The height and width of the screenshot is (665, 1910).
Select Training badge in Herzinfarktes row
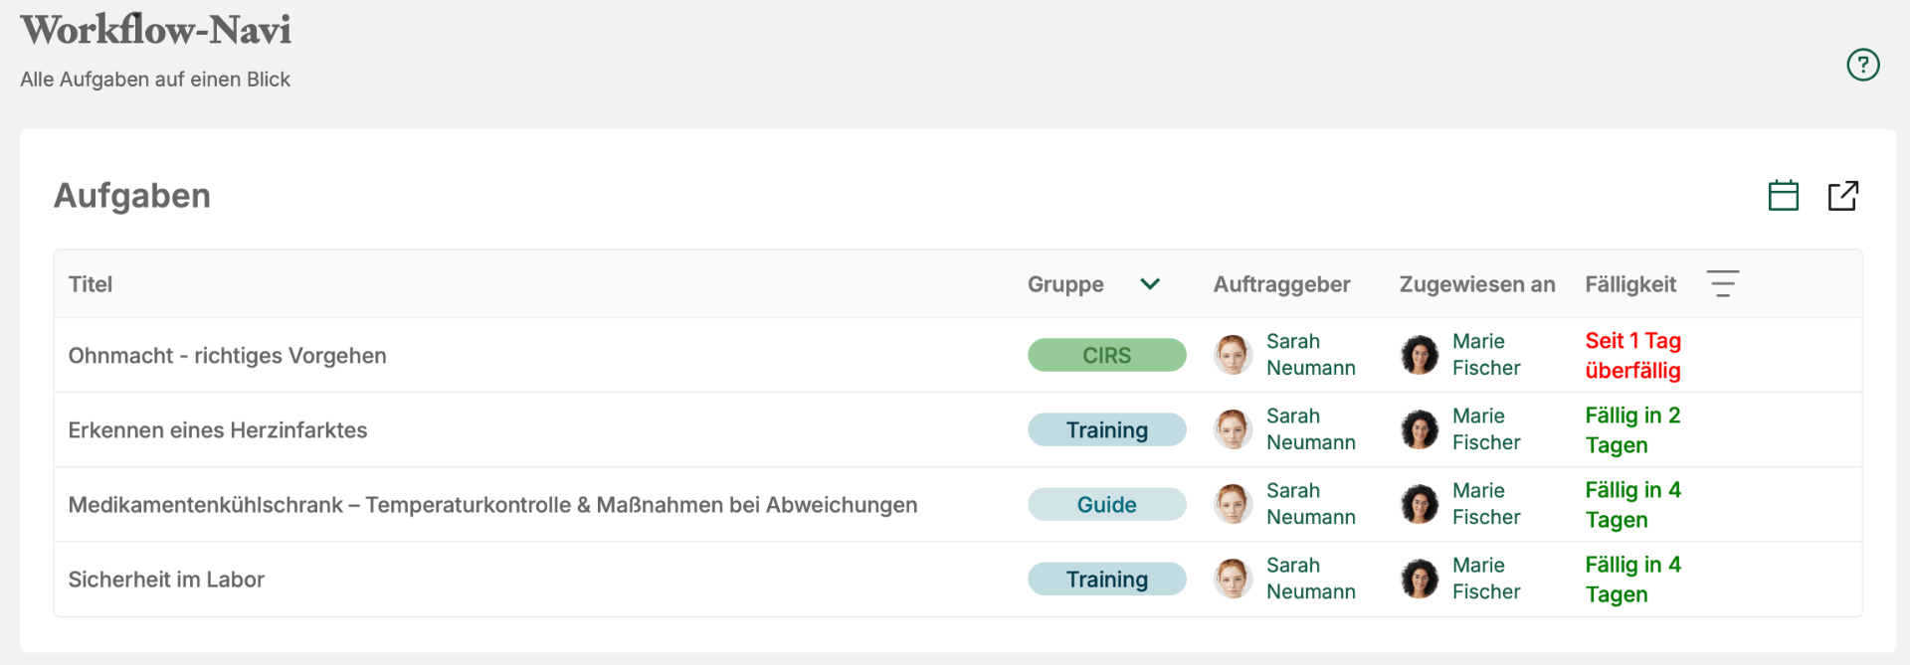(1106, 429)
